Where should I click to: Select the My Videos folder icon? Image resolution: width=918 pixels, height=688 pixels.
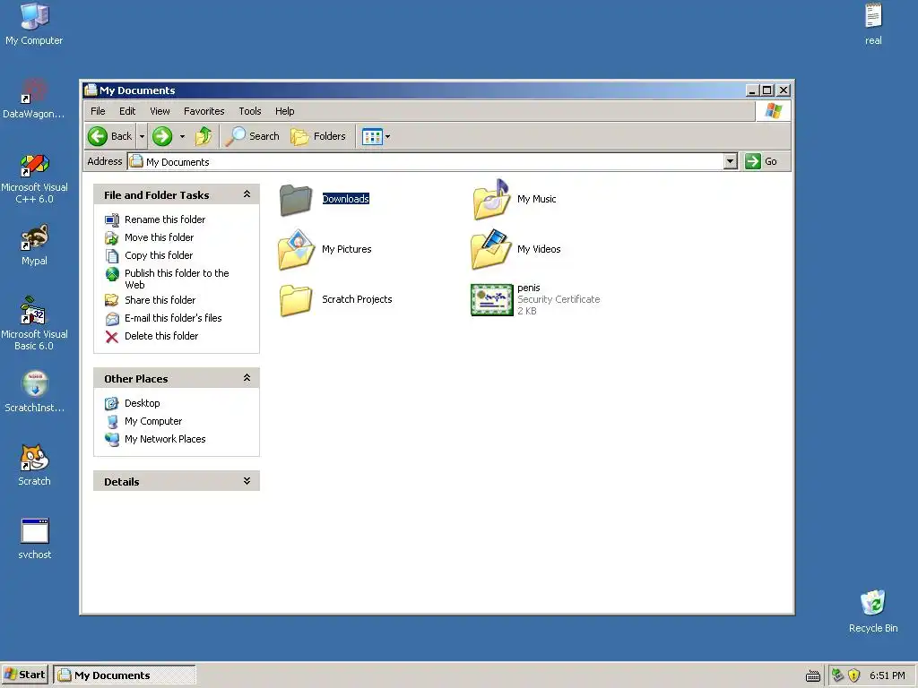(491, 250)
